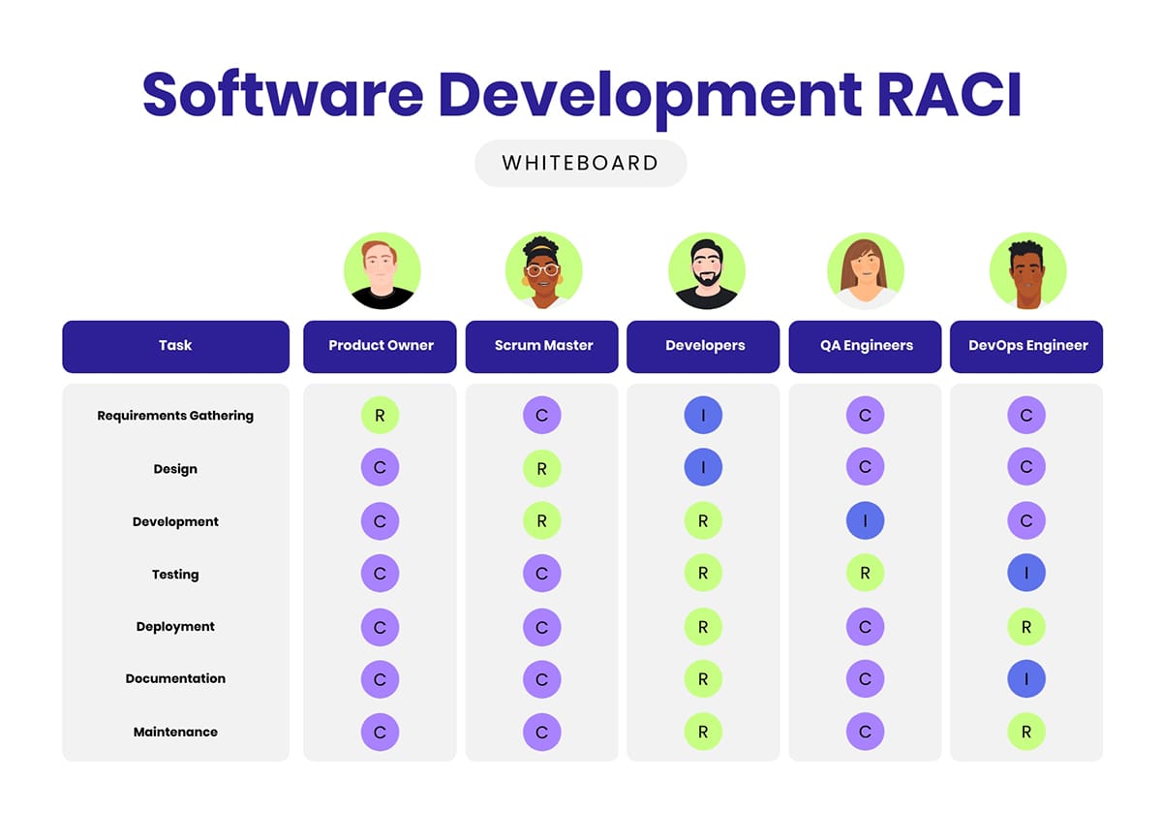Screen dimensions: 1162x813
Task: Click the Task column header
Action: [x=176, y=346]
